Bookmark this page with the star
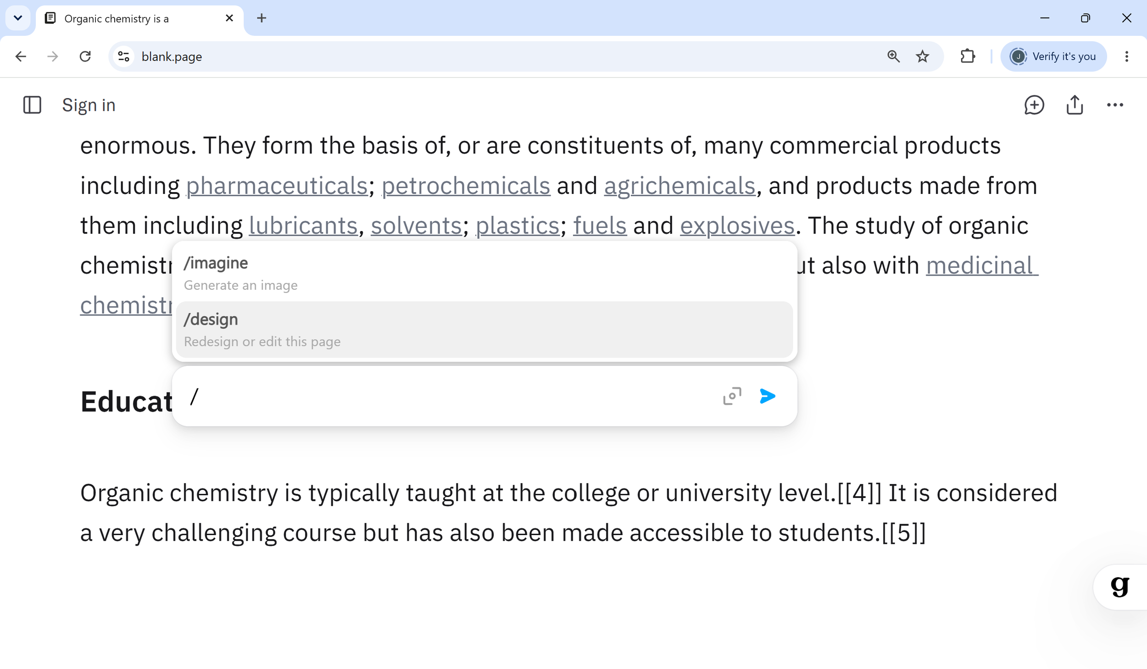Screen dimensions: 1147x669 (x=922, y=56)
